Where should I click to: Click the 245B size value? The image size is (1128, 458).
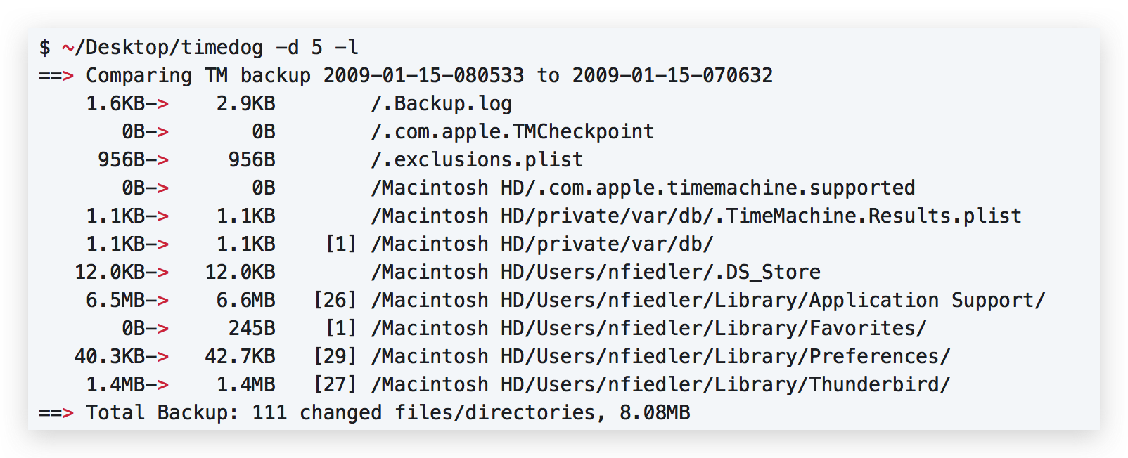click(251, 328)
